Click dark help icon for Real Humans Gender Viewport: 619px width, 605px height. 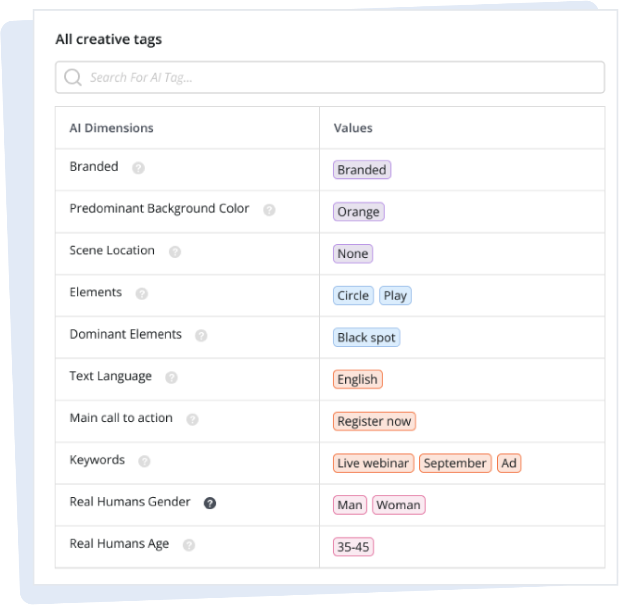pyautogui.click(x=210, y=503)
